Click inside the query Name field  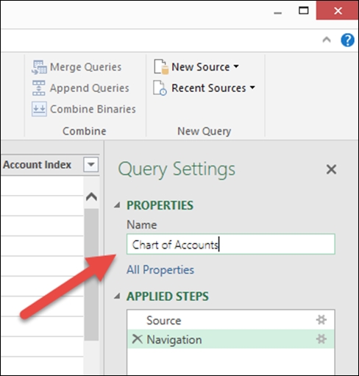pos(231,244)
